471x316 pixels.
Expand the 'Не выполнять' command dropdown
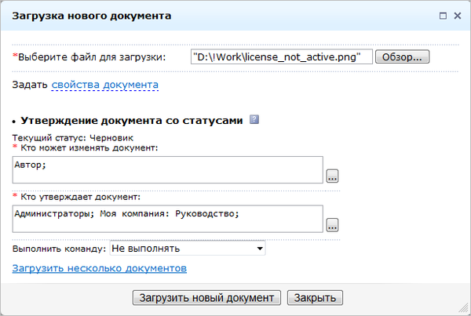tap(188, 249)
